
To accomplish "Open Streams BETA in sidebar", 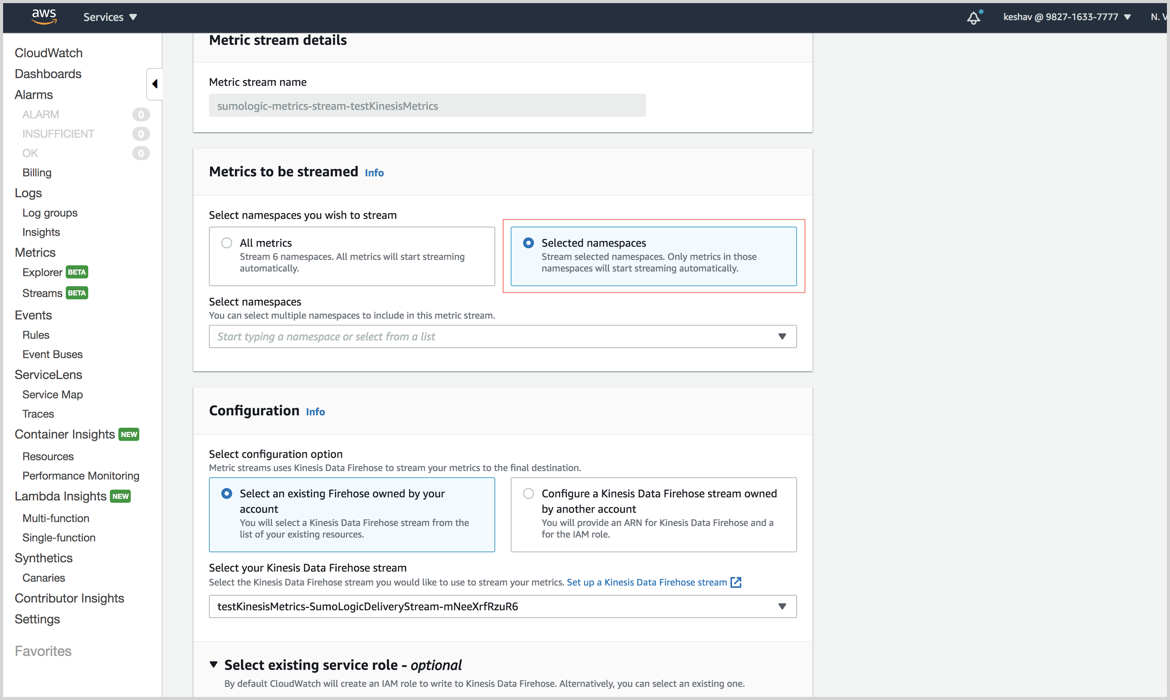I will coord(43,293).
